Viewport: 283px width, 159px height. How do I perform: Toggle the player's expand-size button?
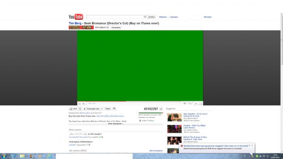point(196,103)
